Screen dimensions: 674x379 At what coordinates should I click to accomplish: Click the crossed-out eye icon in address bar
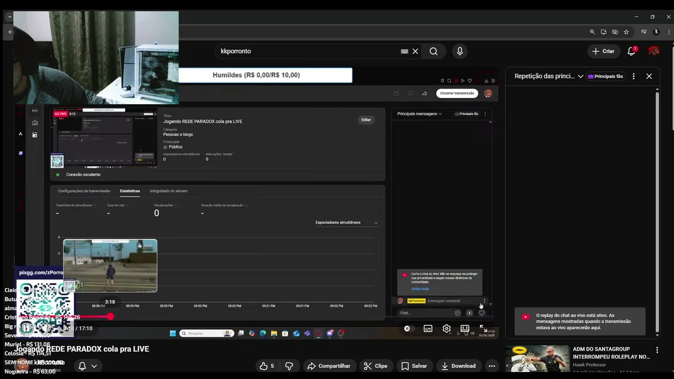click(x=614, y=32)
